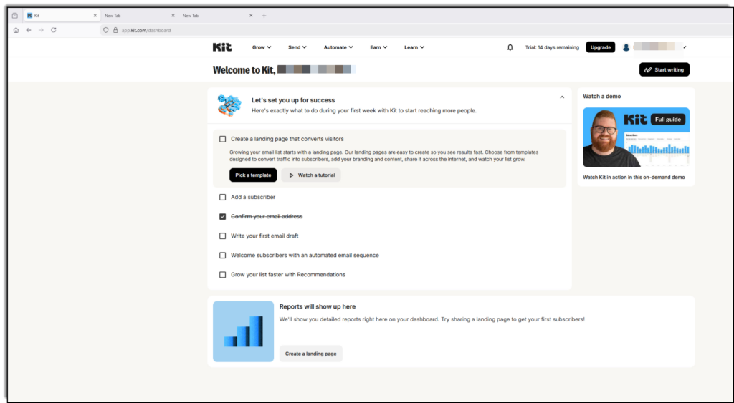Click the padlock site info icon
Image resolution: width=734 pixels, height=403 pixels.
(x=115, y=30)
